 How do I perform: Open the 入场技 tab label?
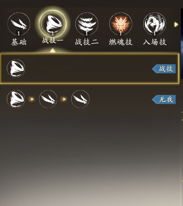click(155, 42)
